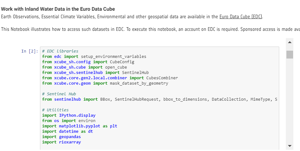Click 'setup_environment_variables' in the code
Image resolution: width=300 pixels, height=151 pixels.
(114, 57)
